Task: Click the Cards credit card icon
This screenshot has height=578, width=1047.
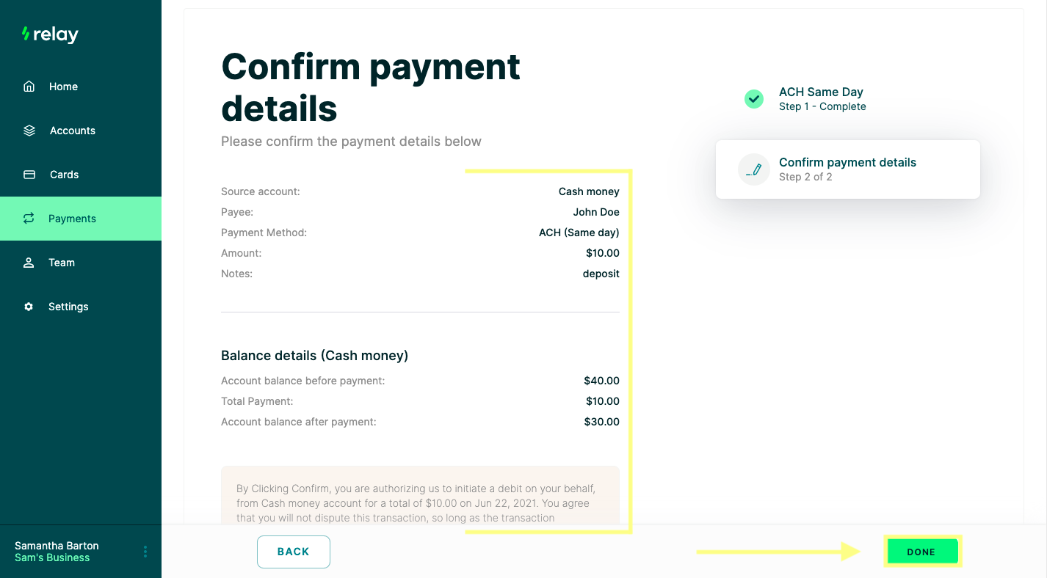Action: tap(29, 175)
